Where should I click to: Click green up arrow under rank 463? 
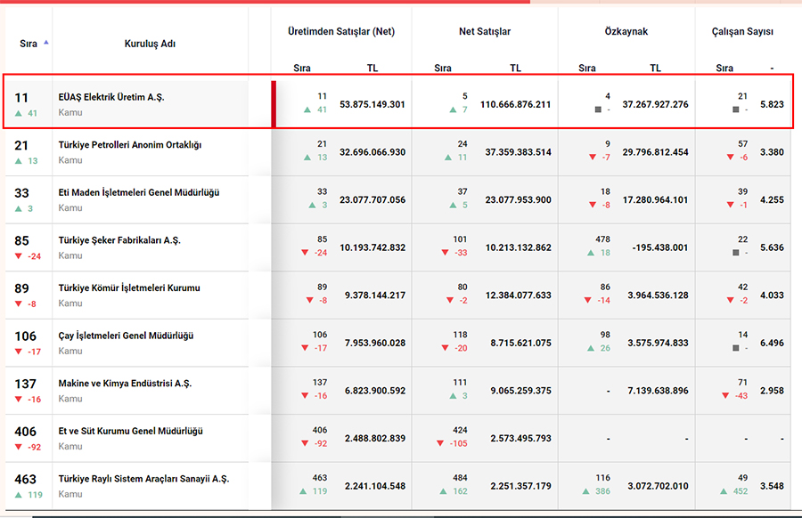(x=19, y=495)
